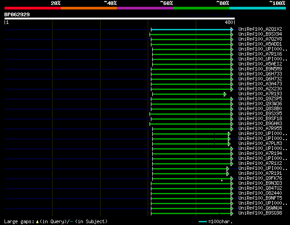Select UniRef100_Q9ZSP5 hit label
The height and width of the screenshot is (225, 290).
(x=260, y=99)
